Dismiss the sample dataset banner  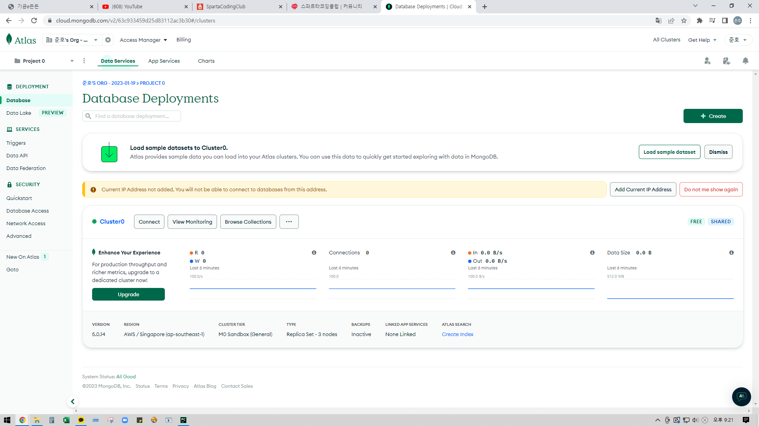click(718, 152)
